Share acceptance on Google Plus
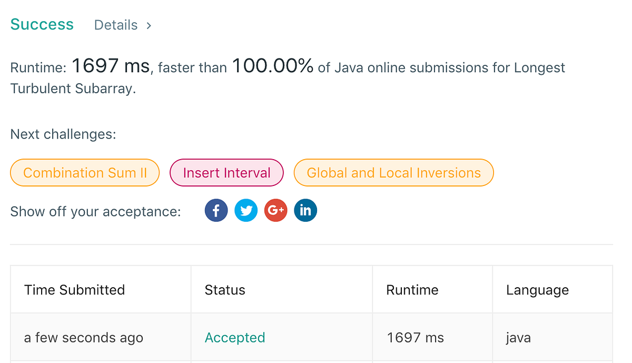 (x=275, y=211)
